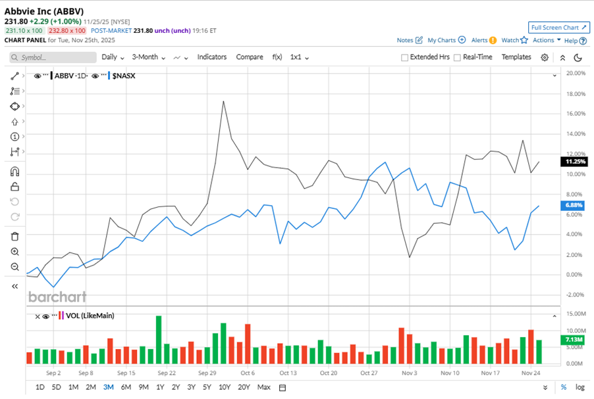Click the Notes edit icon
The height and width of the screenshot is (399, 594).
pyautogui.click(x=419, y=39)
